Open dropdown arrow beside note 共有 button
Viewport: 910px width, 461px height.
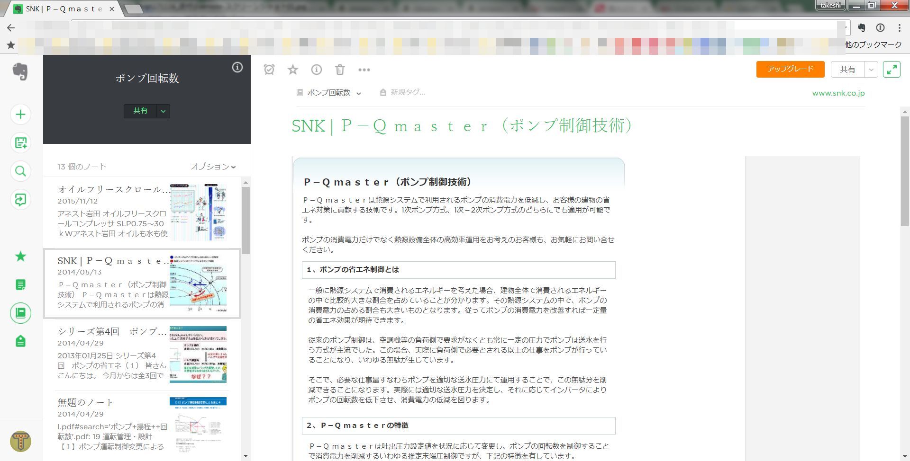[871, 70]
